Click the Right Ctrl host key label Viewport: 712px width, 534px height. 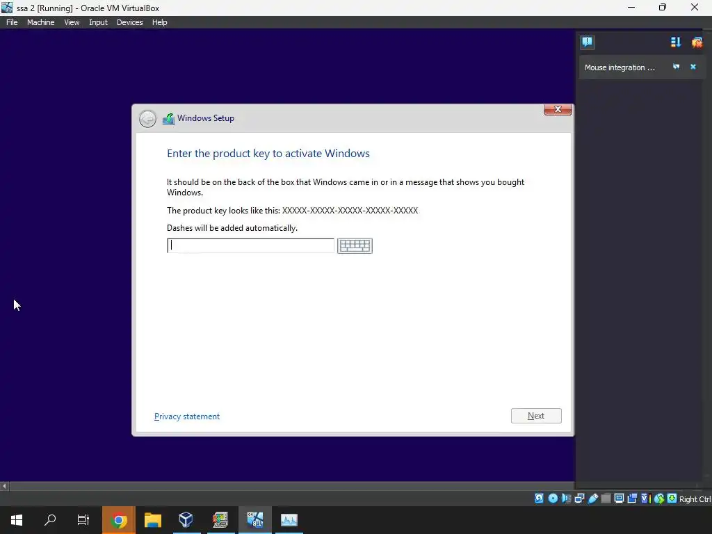click(x=695, y=499)
